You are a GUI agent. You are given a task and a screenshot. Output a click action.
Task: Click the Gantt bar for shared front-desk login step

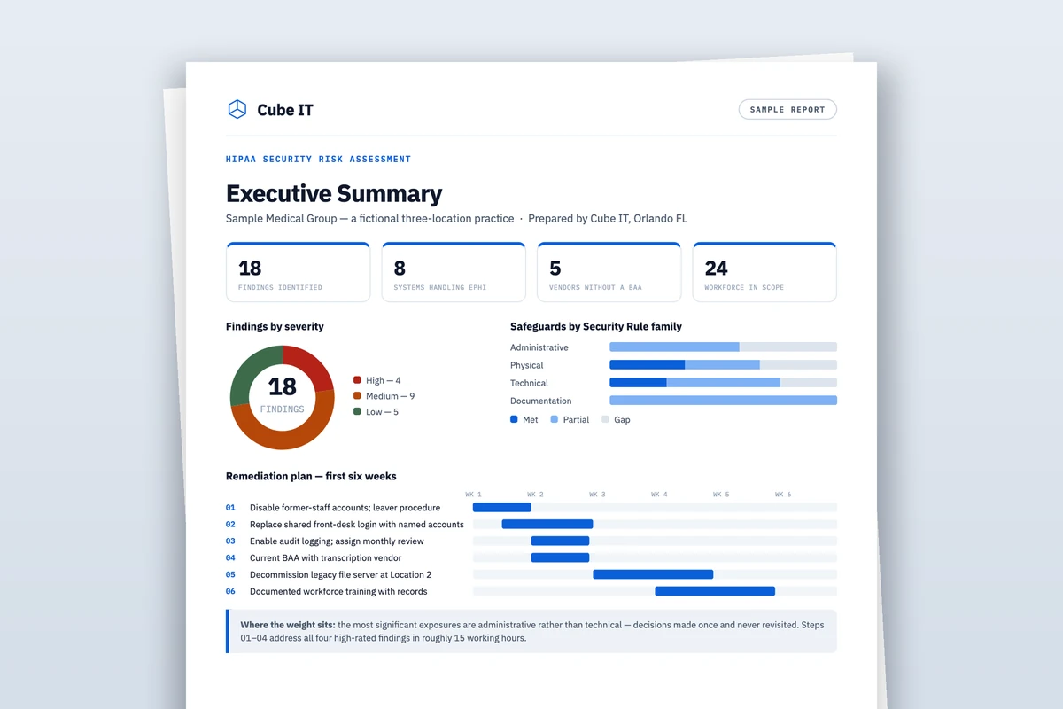click(547, 525)
